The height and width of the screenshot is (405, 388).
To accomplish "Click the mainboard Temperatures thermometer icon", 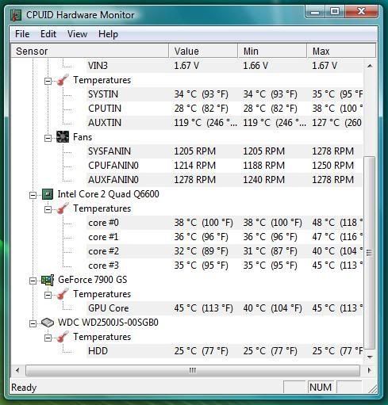I will [x=63, y=80].
